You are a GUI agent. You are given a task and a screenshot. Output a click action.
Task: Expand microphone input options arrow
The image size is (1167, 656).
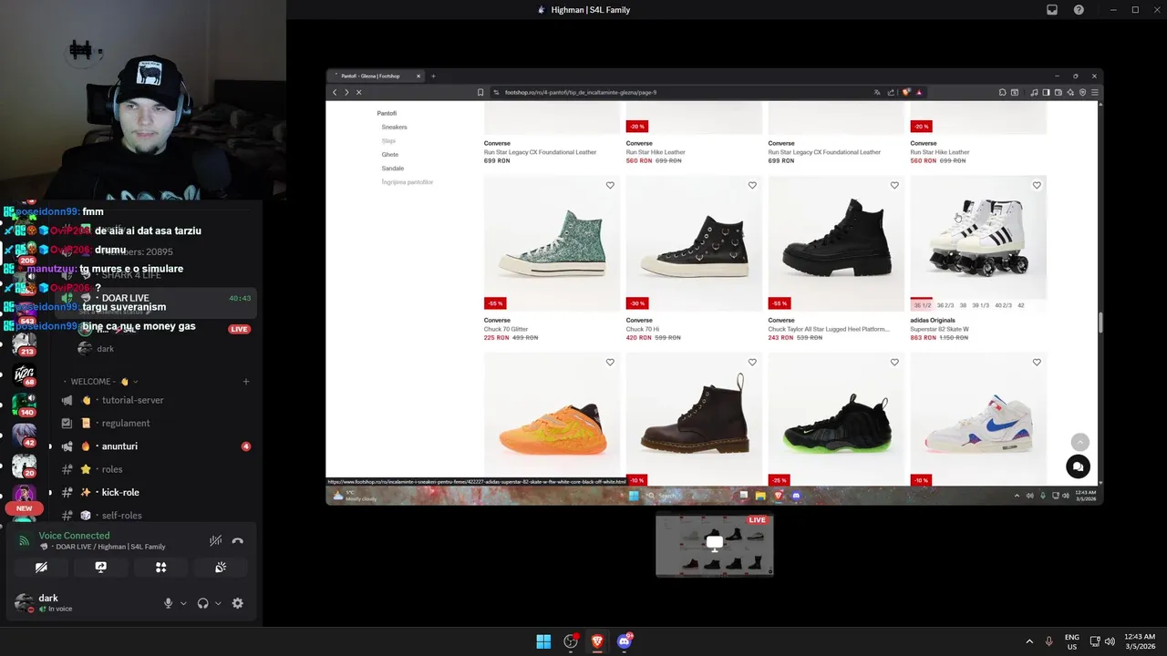click(183, 603)
